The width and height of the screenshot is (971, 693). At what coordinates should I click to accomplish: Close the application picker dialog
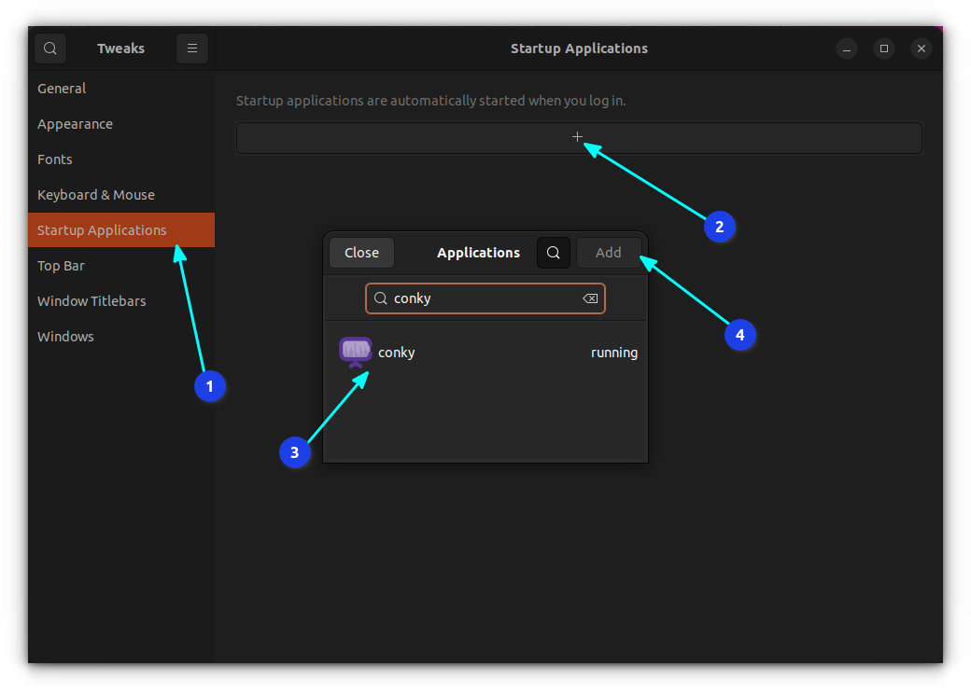pyautogui.click(x=361, y=252)
